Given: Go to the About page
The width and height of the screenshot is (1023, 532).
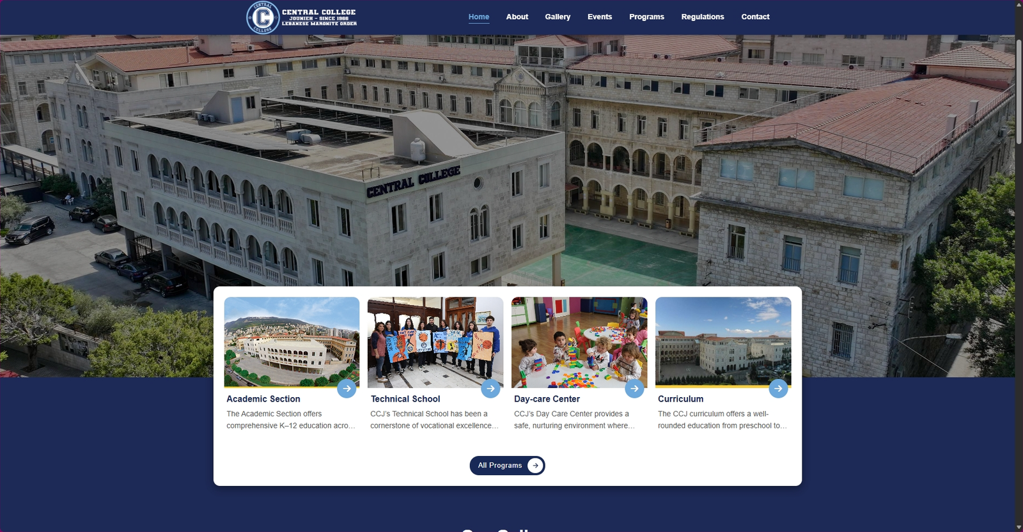Looking at the screenshot, I should pos(517,17).
